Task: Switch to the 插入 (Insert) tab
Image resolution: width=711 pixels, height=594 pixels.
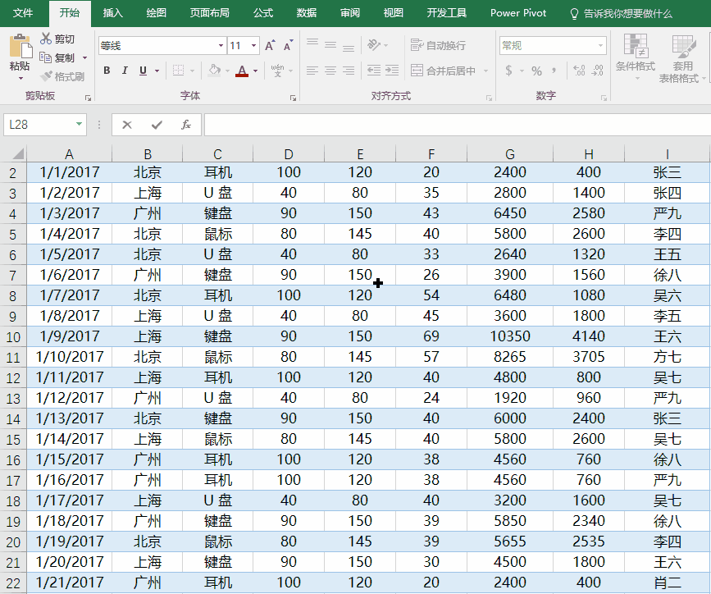Action: coord(113,13)
